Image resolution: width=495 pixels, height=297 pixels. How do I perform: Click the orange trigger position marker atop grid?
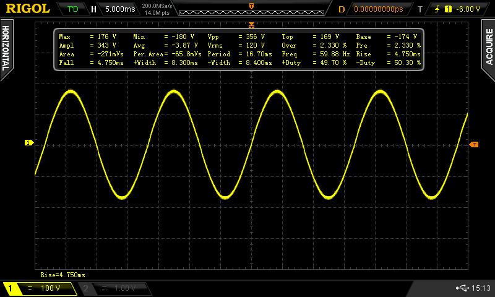251,25
